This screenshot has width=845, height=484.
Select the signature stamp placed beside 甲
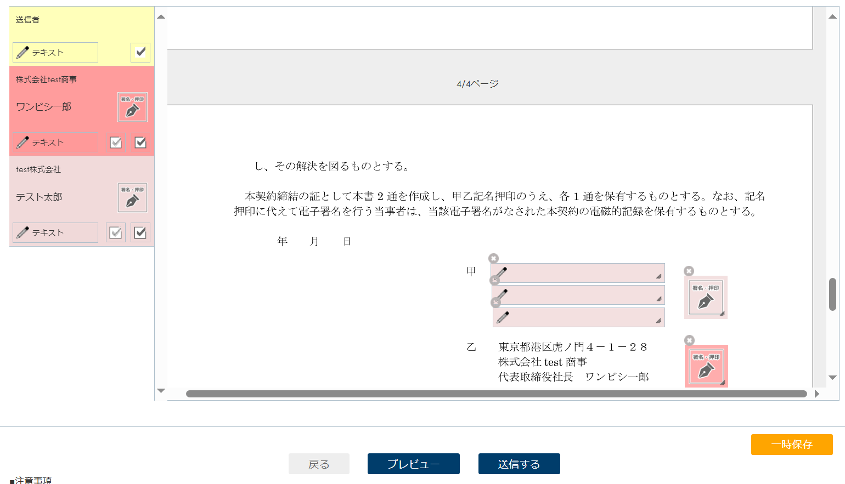coord(705,298)
